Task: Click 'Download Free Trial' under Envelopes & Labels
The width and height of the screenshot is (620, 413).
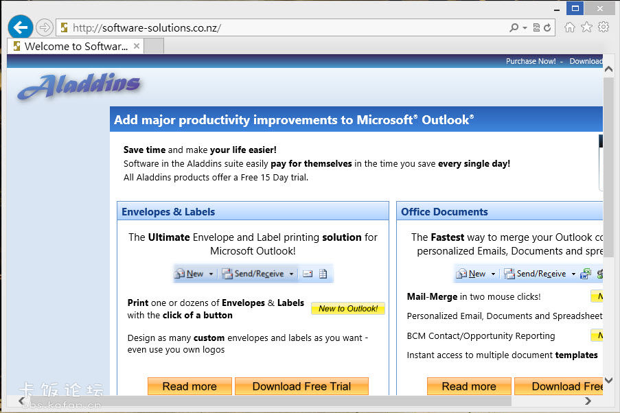Action: coord(301,386)
